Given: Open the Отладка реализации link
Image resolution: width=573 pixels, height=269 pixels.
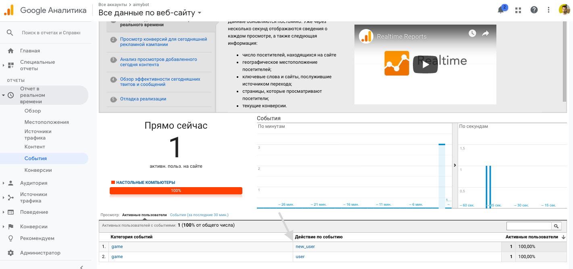Looking at the screenshot, I should (143, 99).
